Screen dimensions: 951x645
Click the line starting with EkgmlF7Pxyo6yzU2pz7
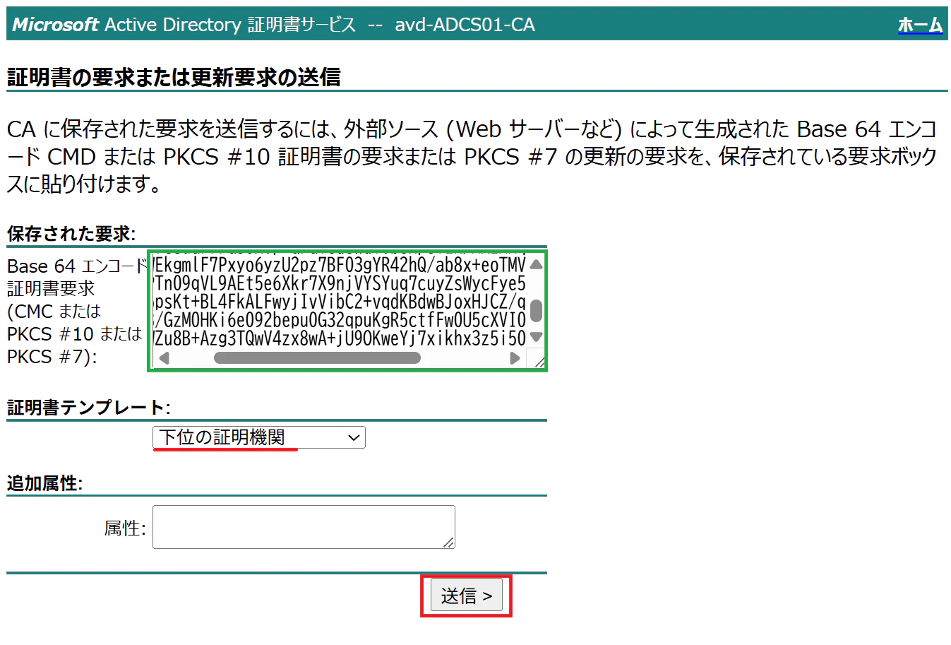tap(340, 265)
